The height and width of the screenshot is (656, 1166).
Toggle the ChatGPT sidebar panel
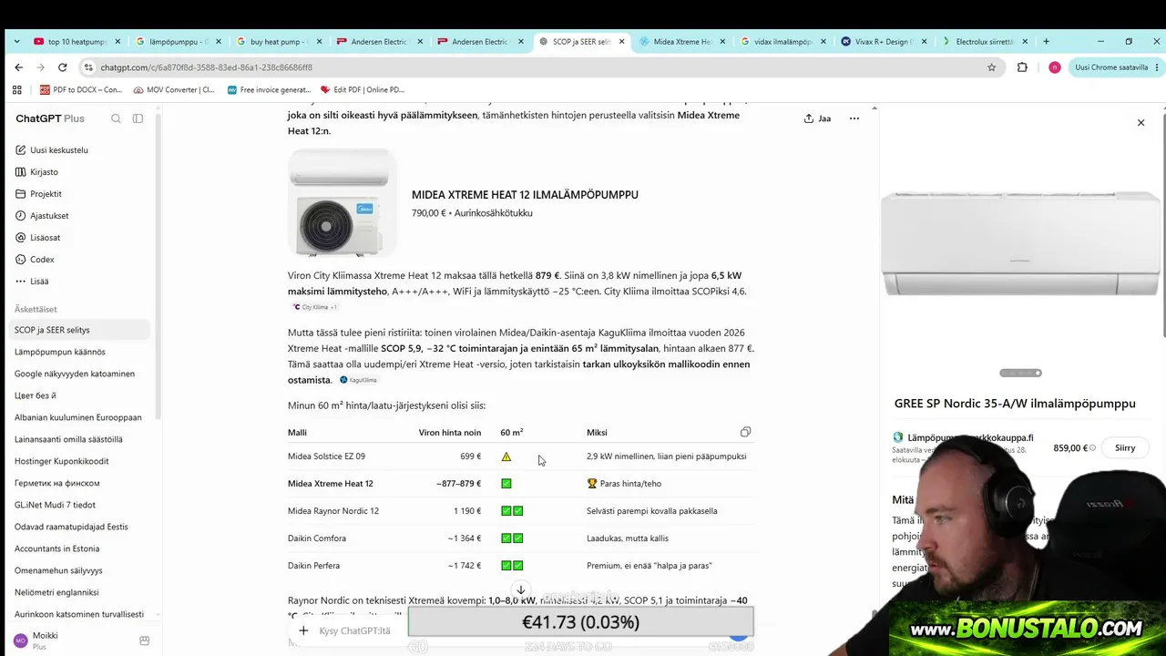(138, 118)
